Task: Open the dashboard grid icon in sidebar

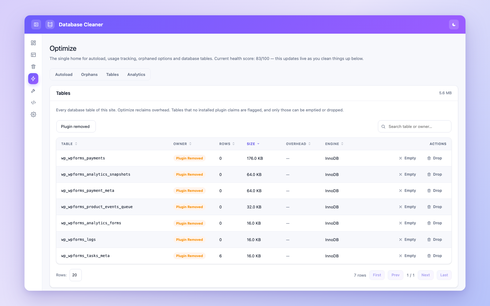Action: pos(33,43)
